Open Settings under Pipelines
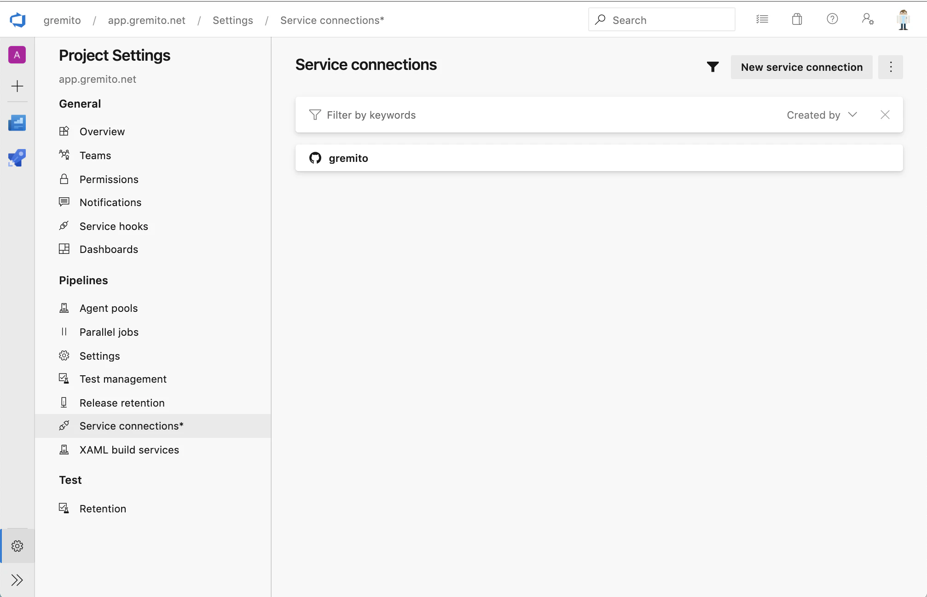 tap(153, 356)
